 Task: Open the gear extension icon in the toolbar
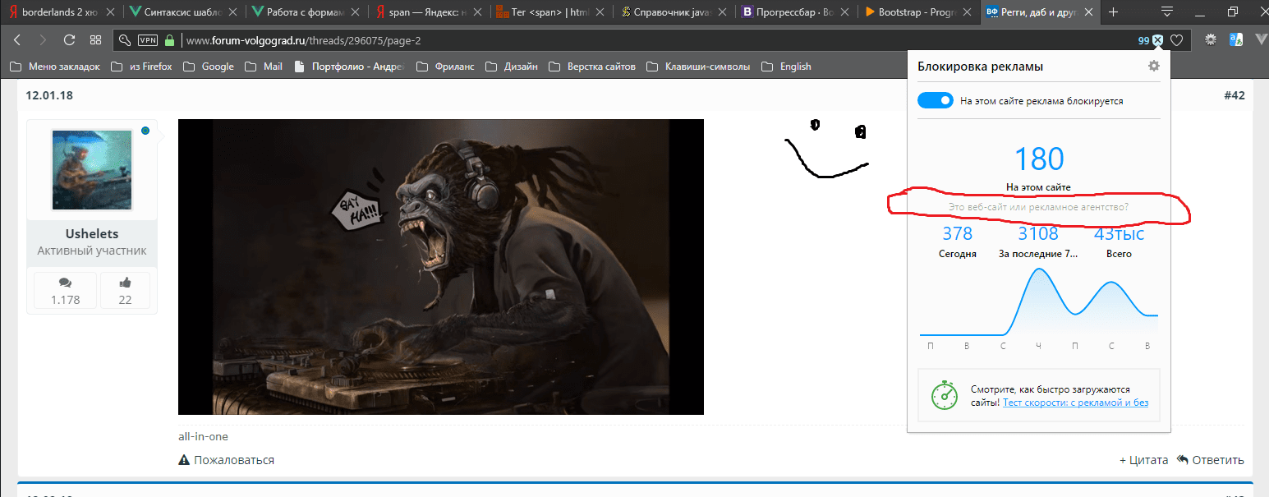coord(1210,39)
